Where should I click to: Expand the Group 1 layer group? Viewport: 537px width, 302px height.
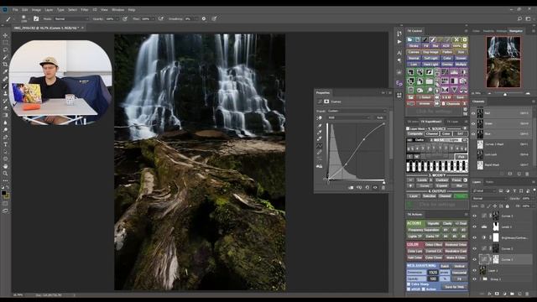(x=481, y=279)
